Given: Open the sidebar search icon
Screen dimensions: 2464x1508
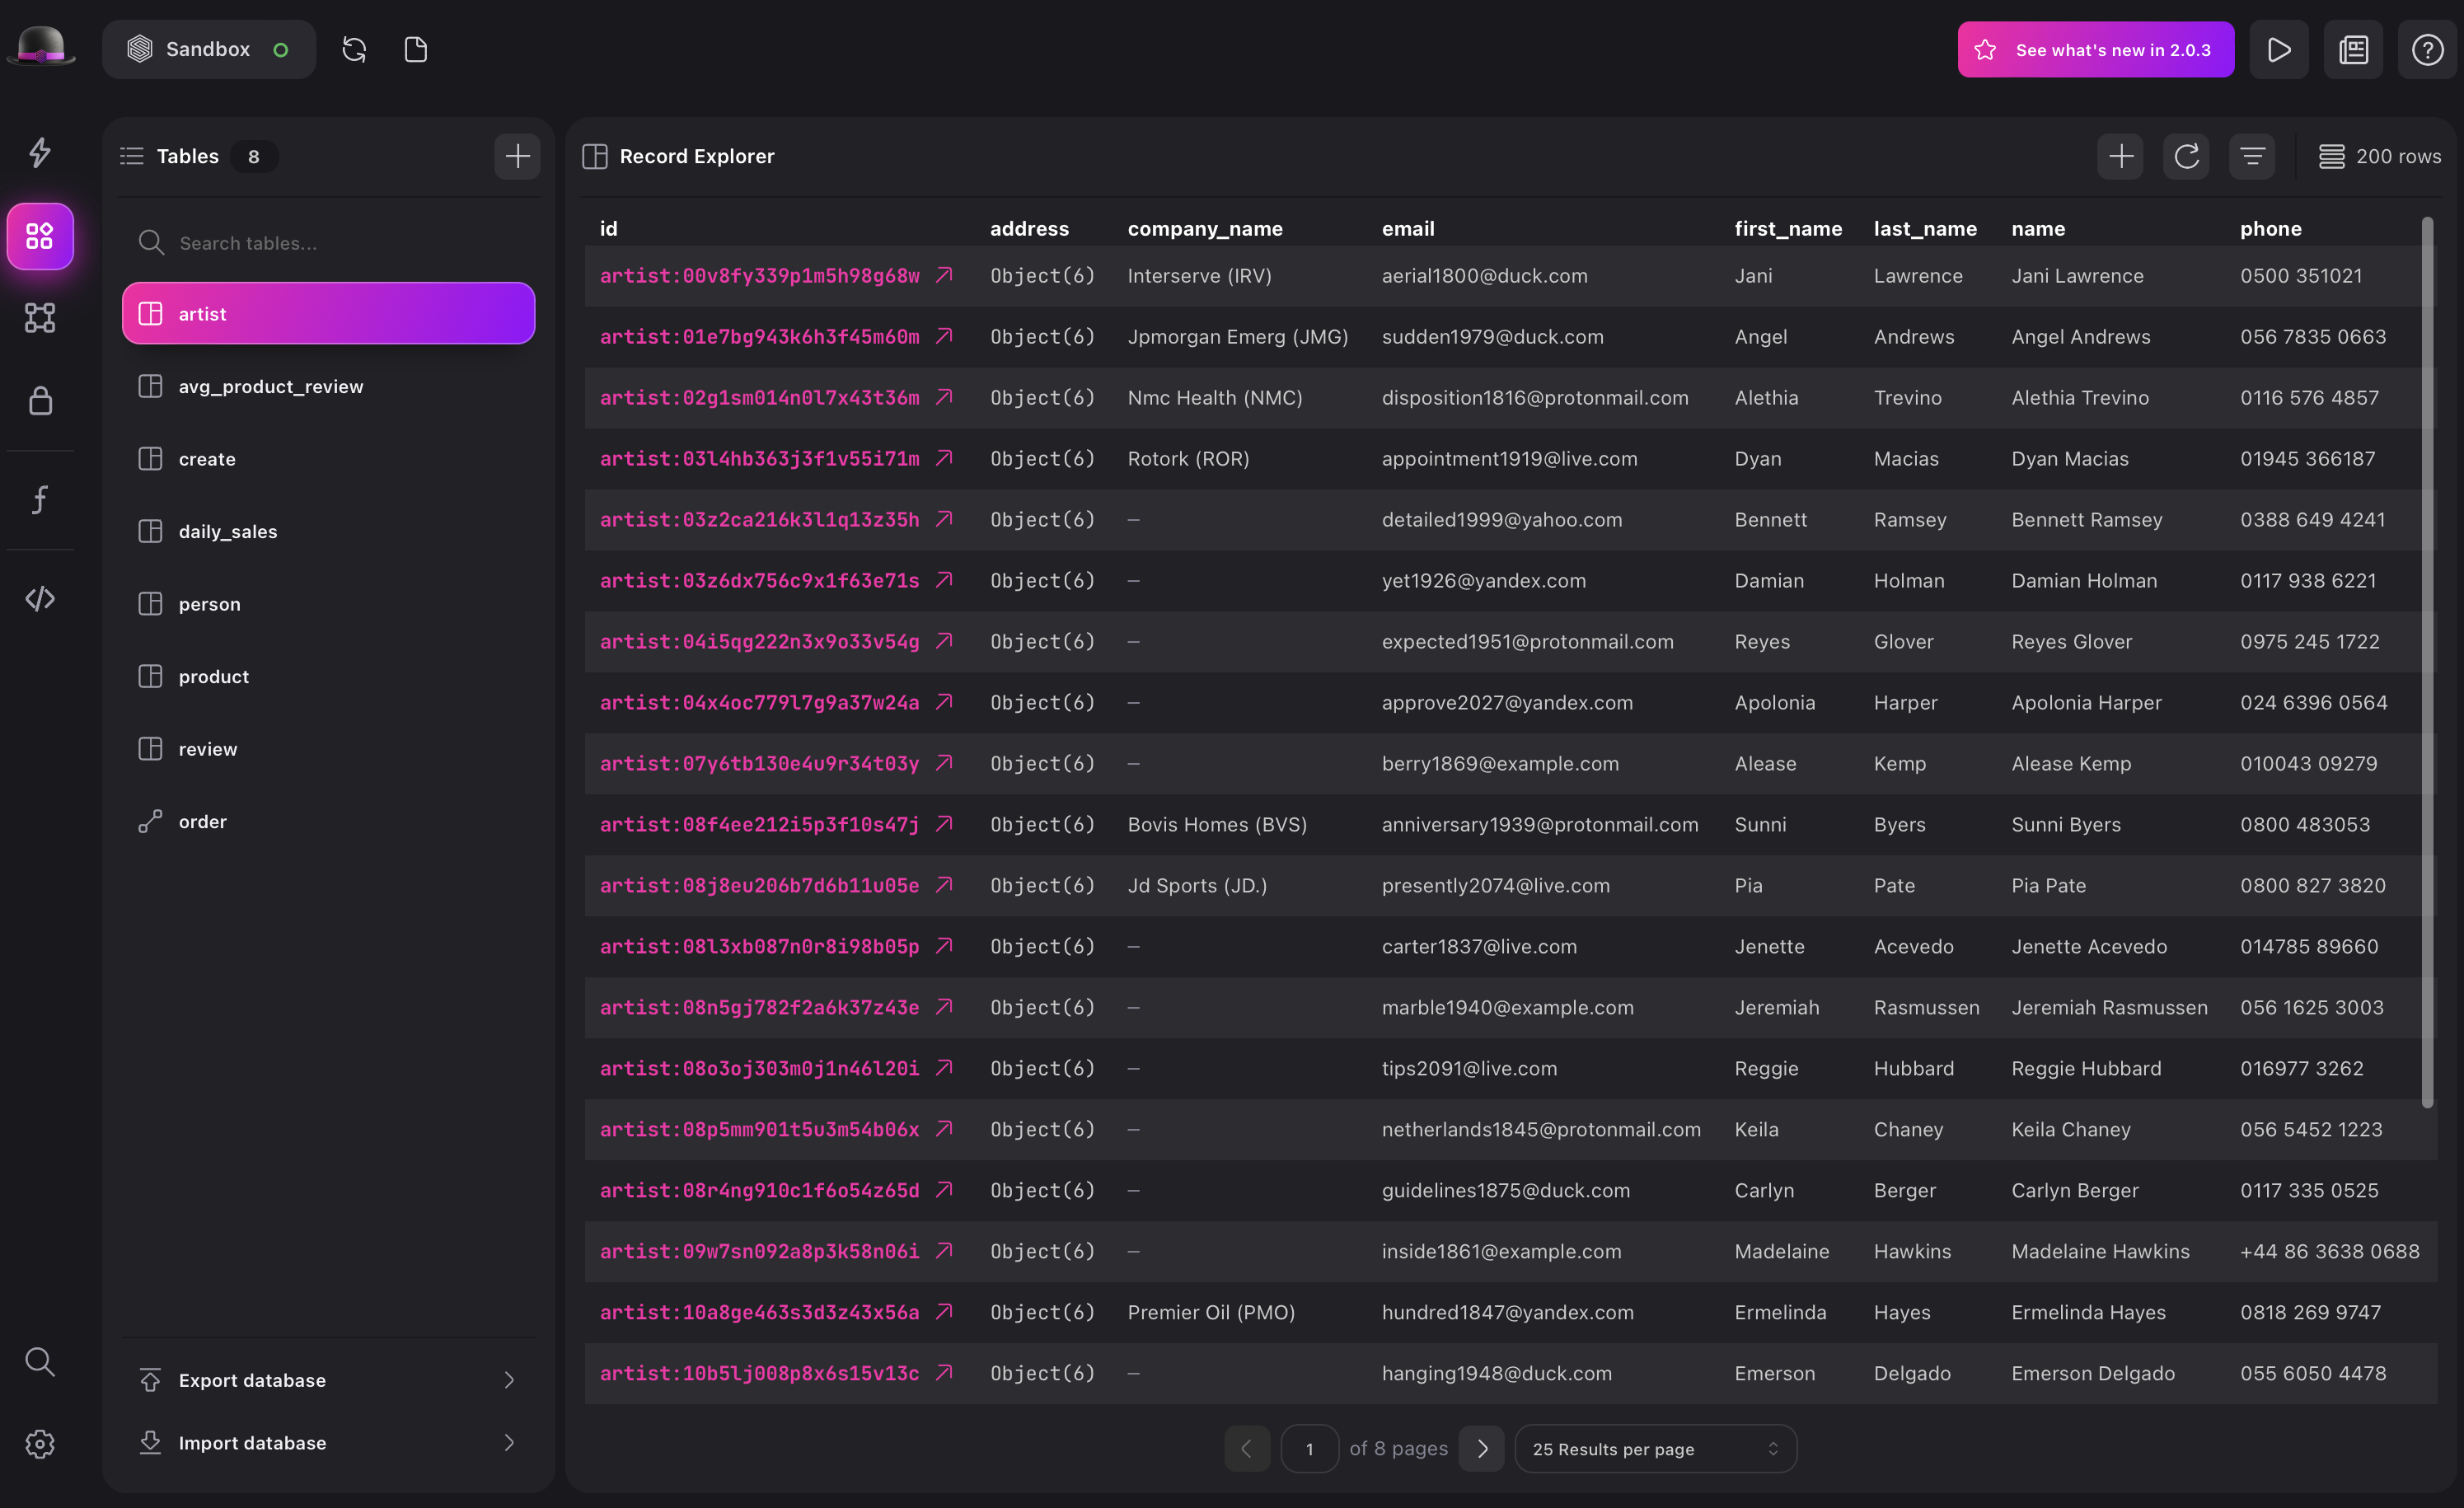Looking at the screenshot, I should [x=40, y=1361].
